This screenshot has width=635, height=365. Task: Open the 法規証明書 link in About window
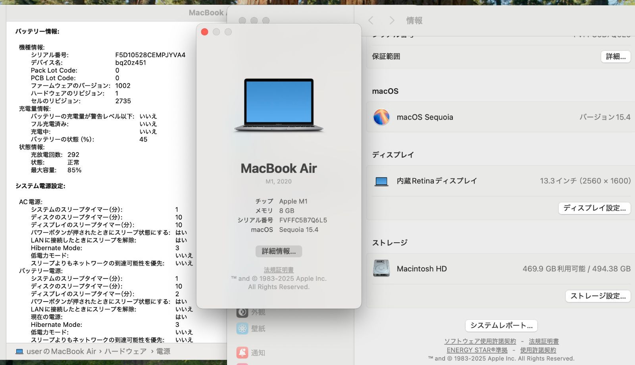tap(279, 270)
